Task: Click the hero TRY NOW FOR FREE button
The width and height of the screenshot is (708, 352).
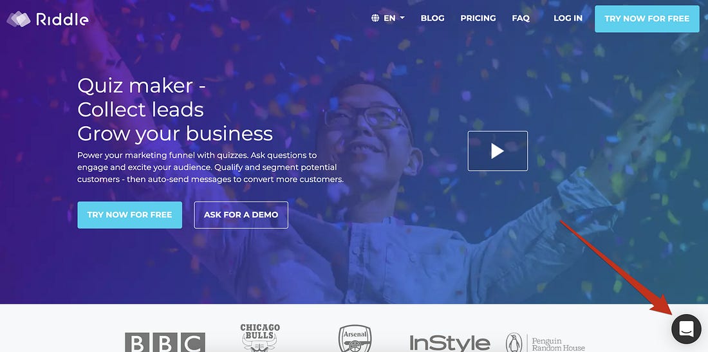Action: coord(129,215)
